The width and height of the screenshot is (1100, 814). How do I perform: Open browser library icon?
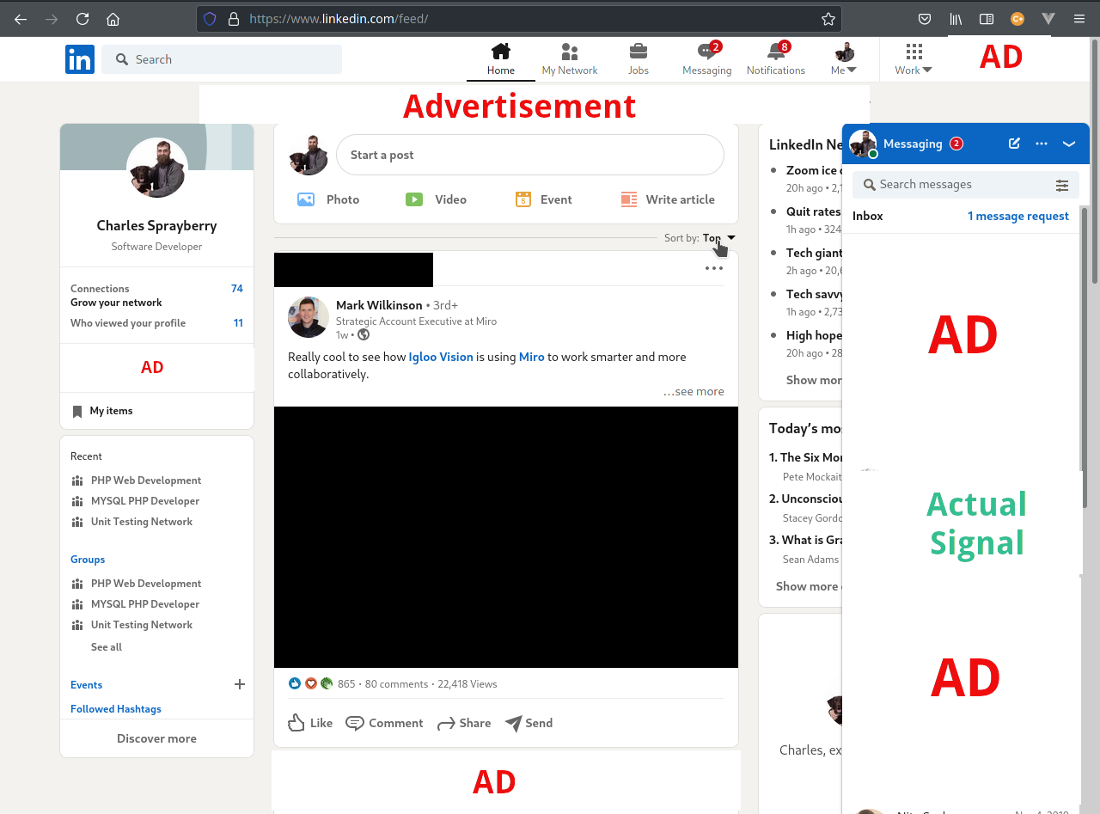[956, 18]
